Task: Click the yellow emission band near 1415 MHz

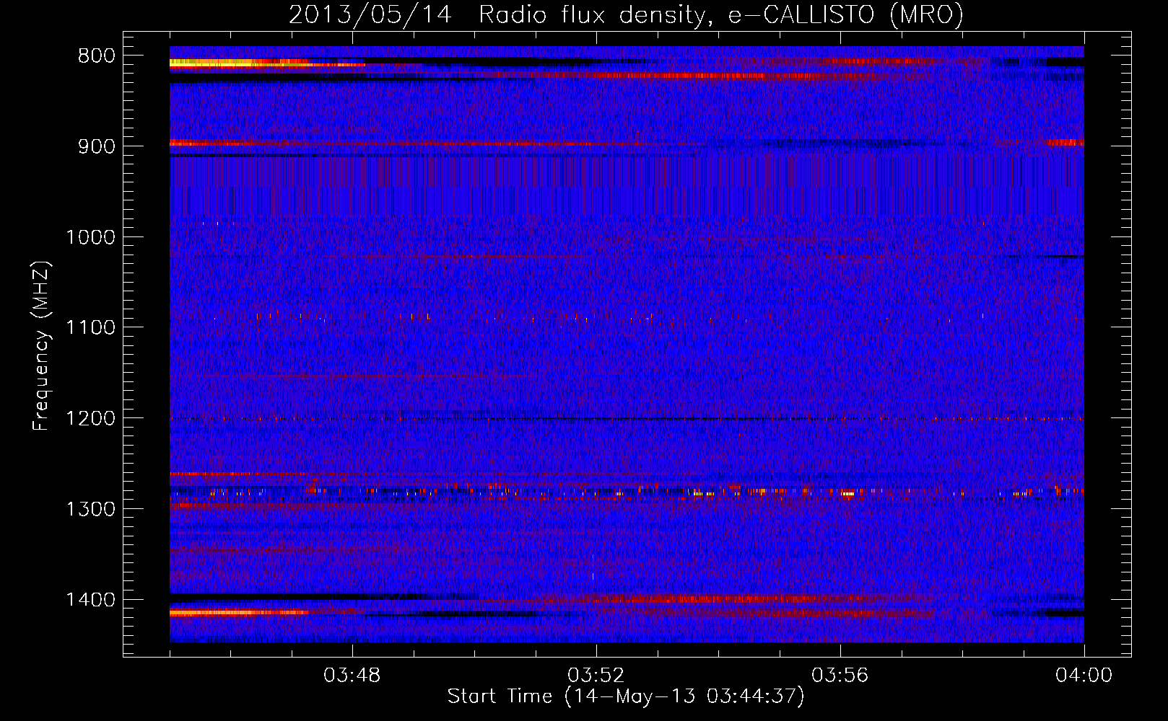Action: pyautogui.click(x=238, y=613)
